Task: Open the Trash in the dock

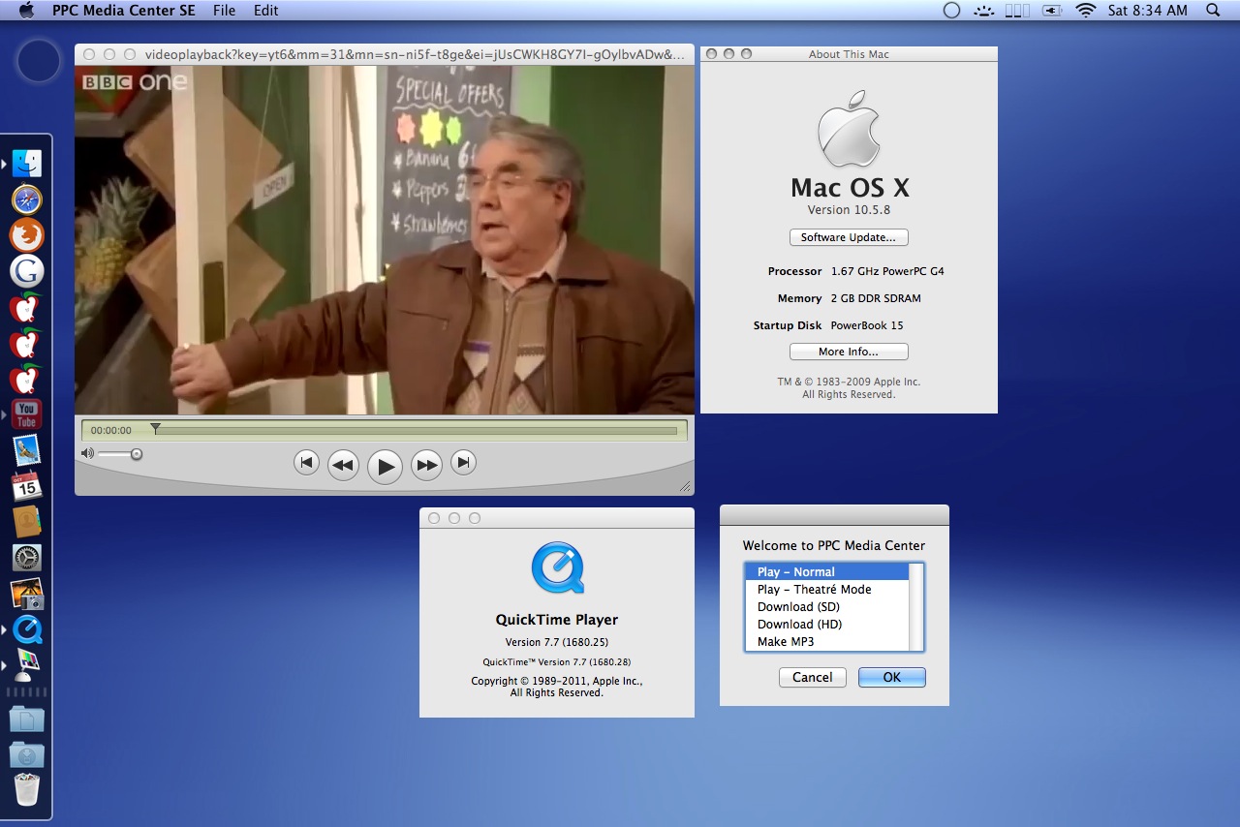Action: tap(27, 790)
